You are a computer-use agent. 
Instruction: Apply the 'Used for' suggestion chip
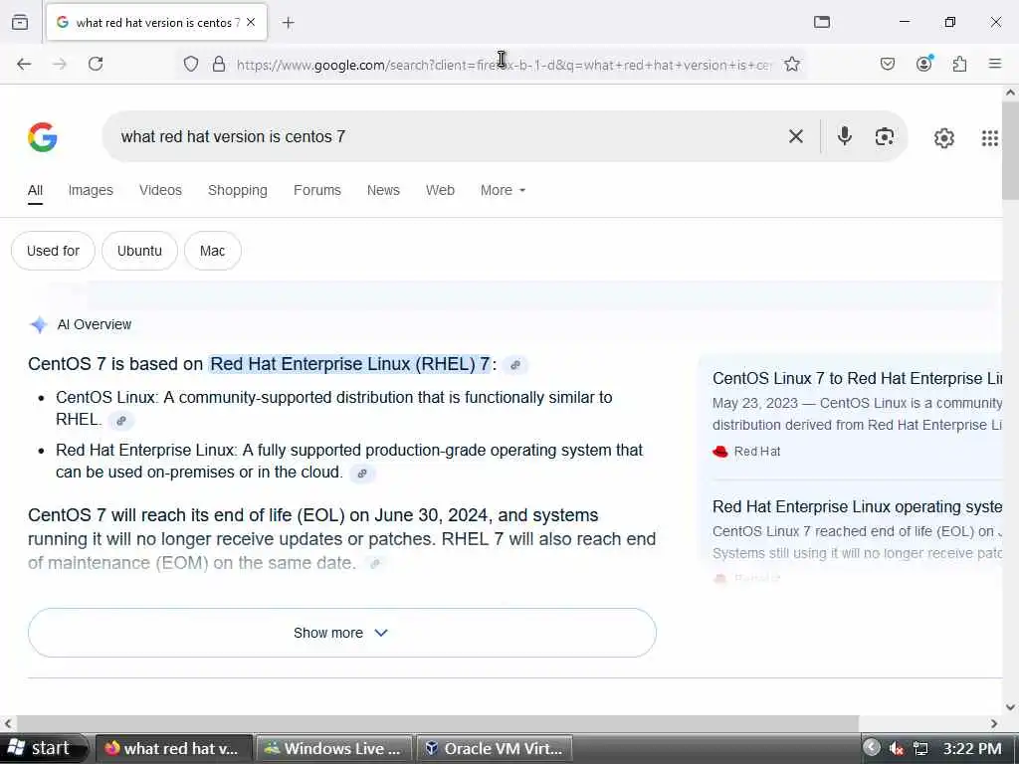click(54, 251)
